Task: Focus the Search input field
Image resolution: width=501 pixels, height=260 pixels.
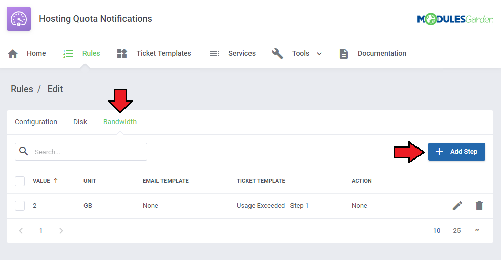Action: tap(81, 152)
